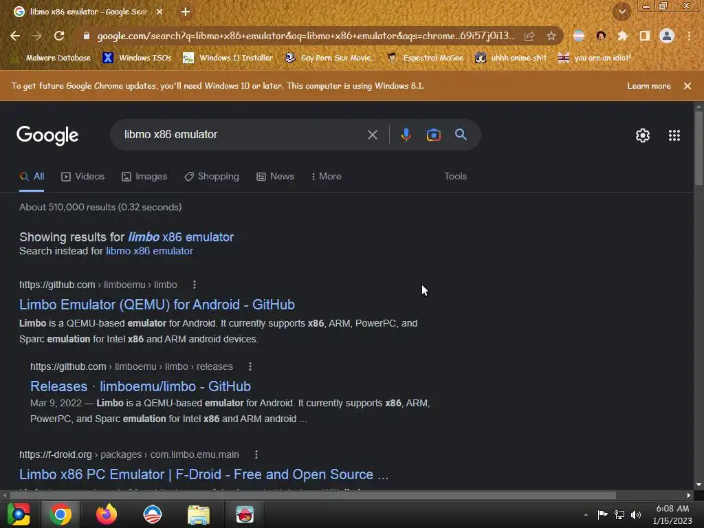Screen dimensions: 704x528
Task: Select the All results tab
Action: click(32, 177)
